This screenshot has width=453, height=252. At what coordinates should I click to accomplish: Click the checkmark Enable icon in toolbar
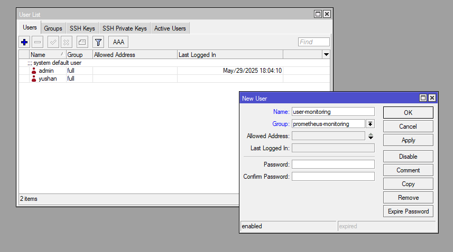(x=53, y=42)
